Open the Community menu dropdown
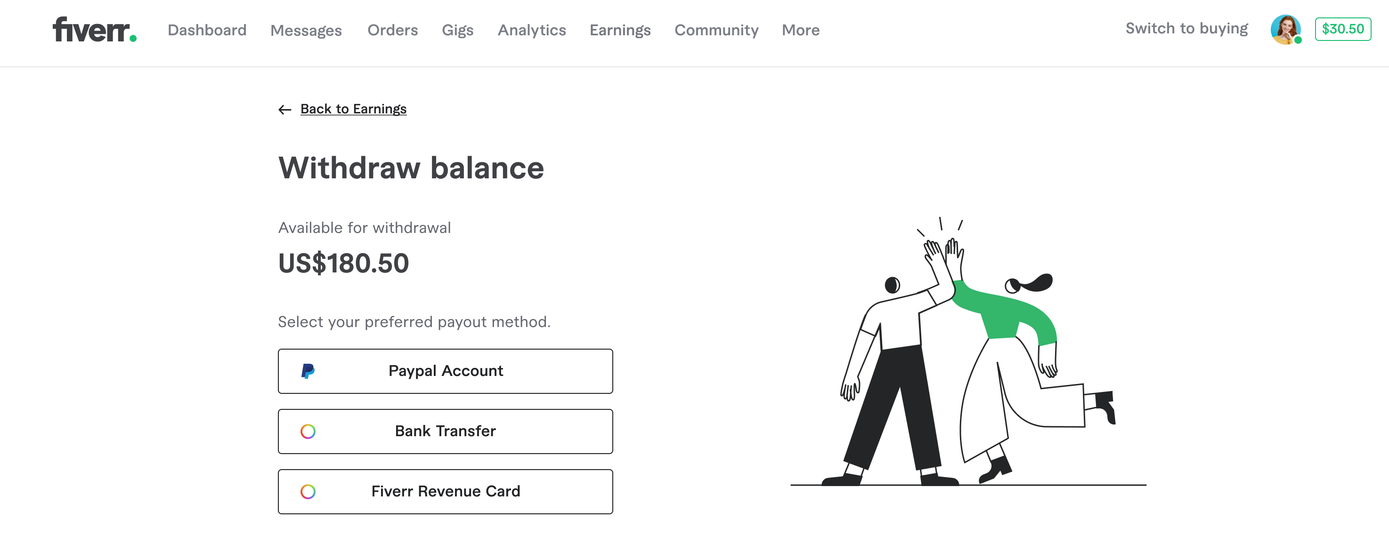The height and width of the screenshot is (551, 1389). pyautogui.click(x=716, y=28)
